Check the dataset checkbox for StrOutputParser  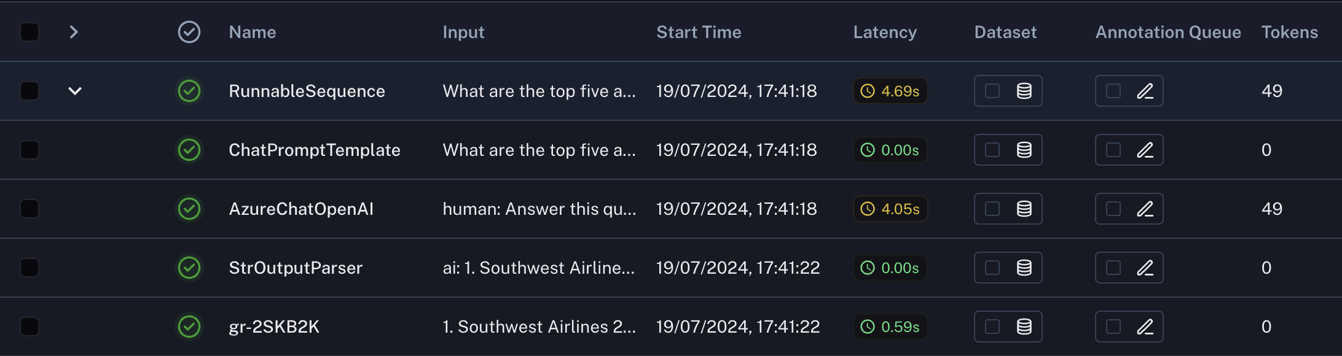click(992, 268)
